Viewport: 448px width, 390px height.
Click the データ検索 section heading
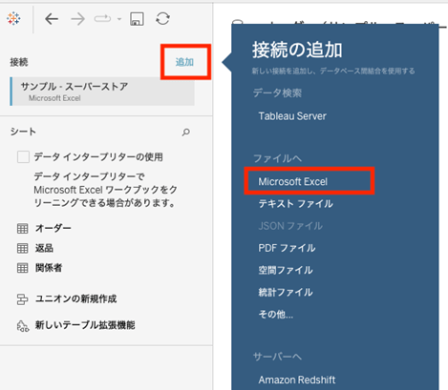(277, 93)
